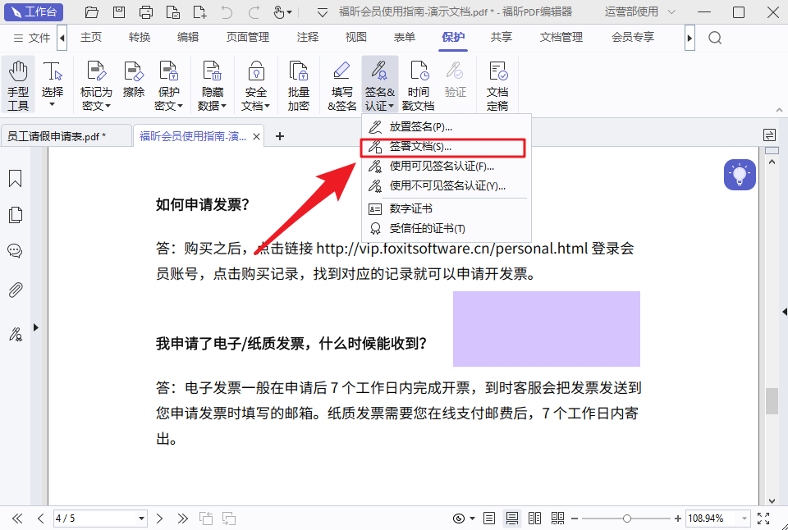Click the print icon
Image resolution: width=788 pixels, height=530 pixels.
click(x=146, y=12)
